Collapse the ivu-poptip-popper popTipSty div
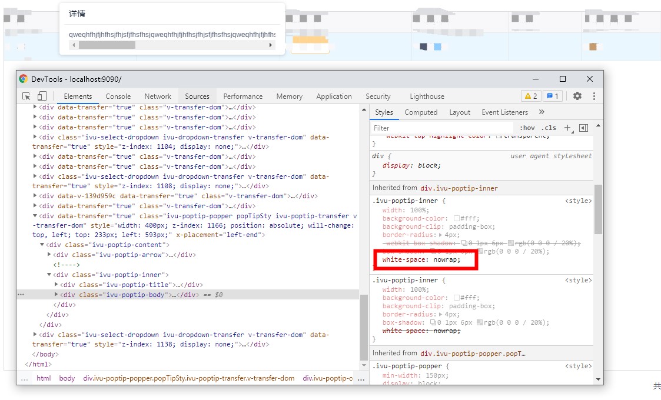The image size is (661, 400). coord(35,215)
